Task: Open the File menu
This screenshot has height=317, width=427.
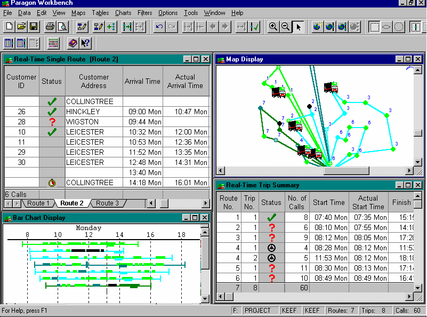Action: pos(7,13)
